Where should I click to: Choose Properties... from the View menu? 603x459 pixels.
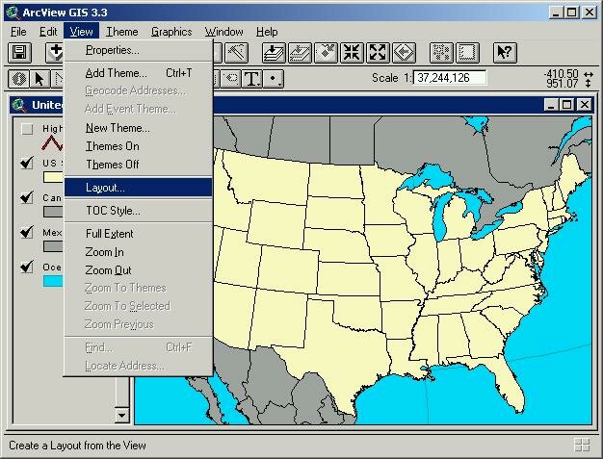pos(138,50)
